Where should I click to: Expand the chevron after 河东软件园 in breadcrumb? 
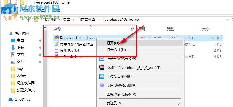(x=99, y=20)
